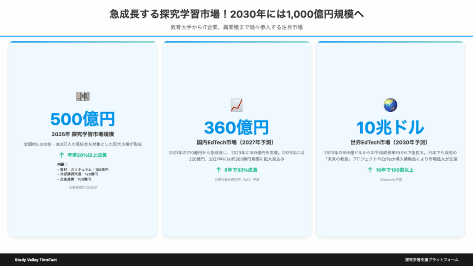Click the green arrow beside 年率20%以上成長
The image size is (473, 266).
coord(61,155)
